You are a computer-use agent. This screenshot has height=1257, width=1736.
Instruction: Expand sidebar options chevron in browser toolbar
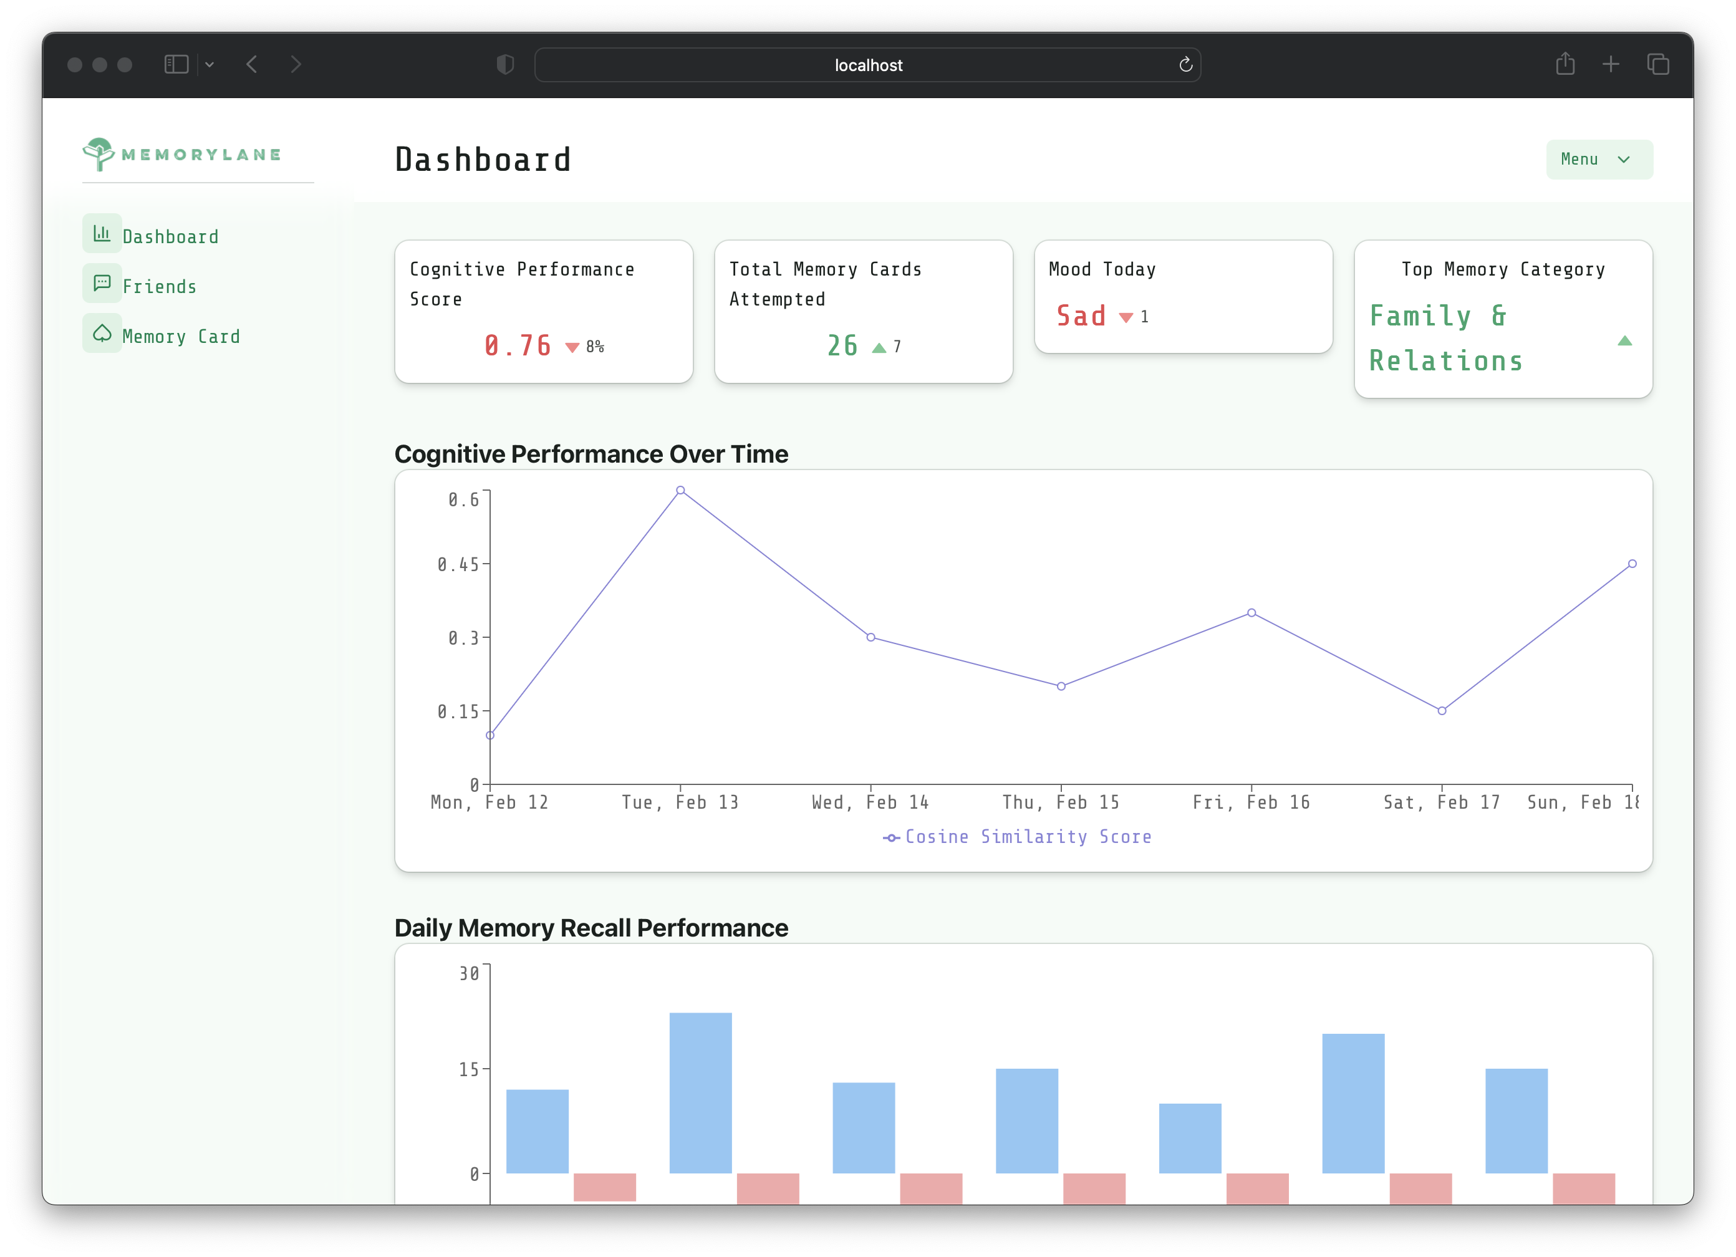point(210,65)
